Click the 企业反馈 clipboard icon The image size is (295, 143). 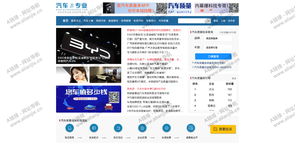coord(142,128)
